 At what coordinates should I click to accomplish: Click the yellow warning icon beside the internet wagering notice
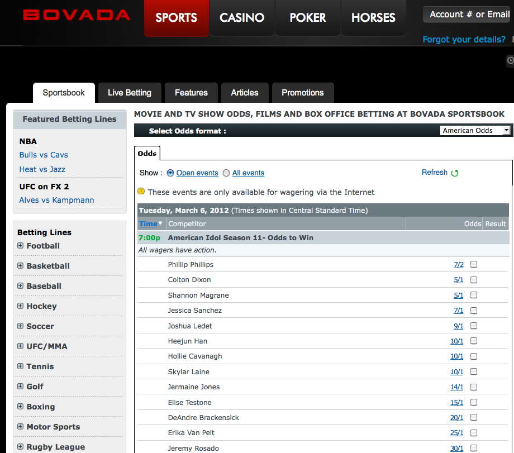(x=141, y=192)
